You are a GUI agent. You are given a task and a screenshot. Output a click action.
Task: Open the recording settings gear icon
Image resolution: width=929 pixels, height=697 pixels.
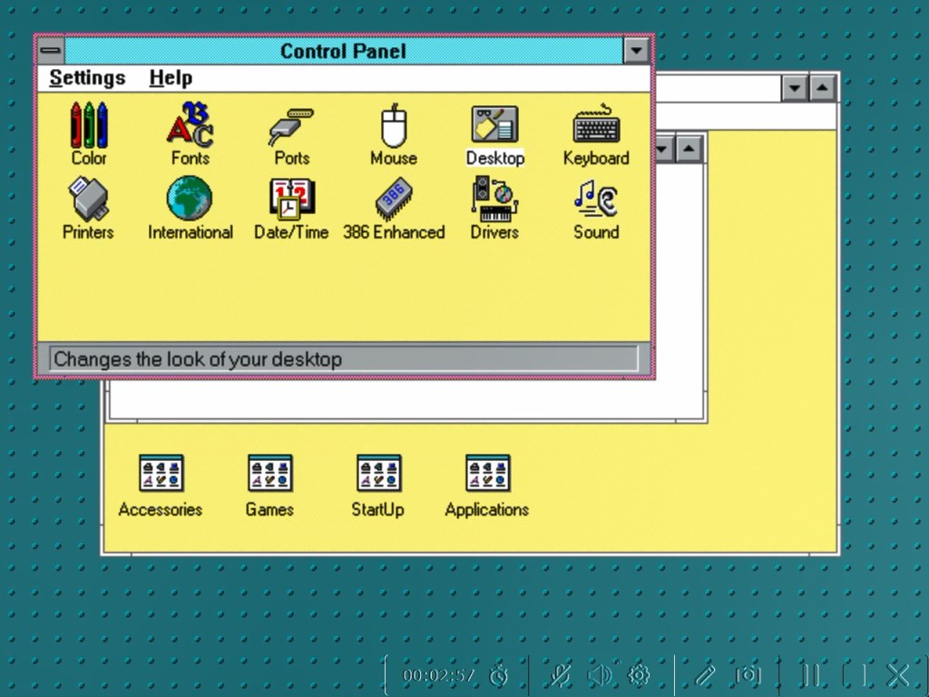point(639,675)
